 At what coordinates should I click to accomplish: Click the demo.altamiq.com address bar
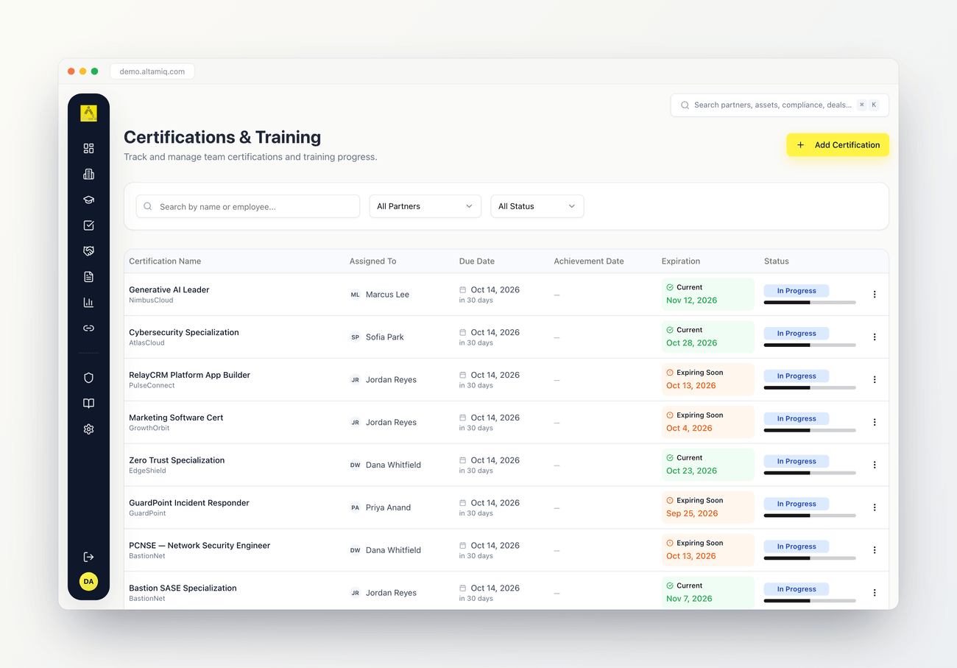coord(152,71)
